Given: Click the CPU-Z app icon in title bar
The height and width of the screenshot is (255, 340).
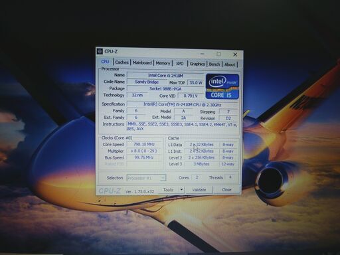Looking at the screenshot, I should coord(100,51).
